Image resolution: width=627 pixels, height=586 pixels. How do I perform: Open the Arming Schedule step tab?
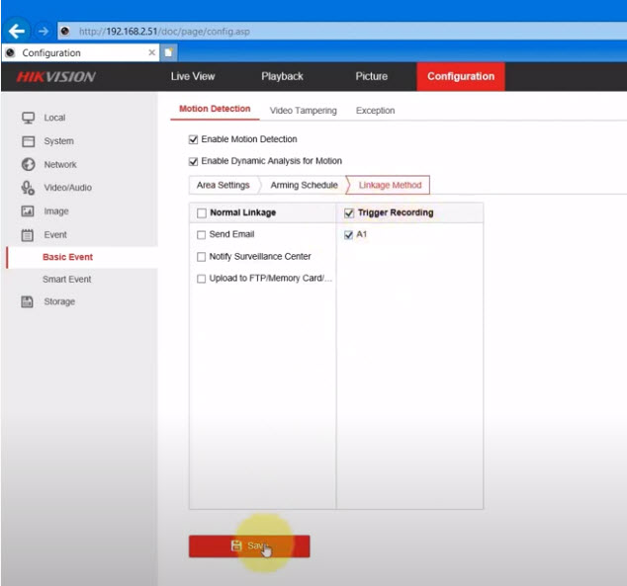pos(304,185)
